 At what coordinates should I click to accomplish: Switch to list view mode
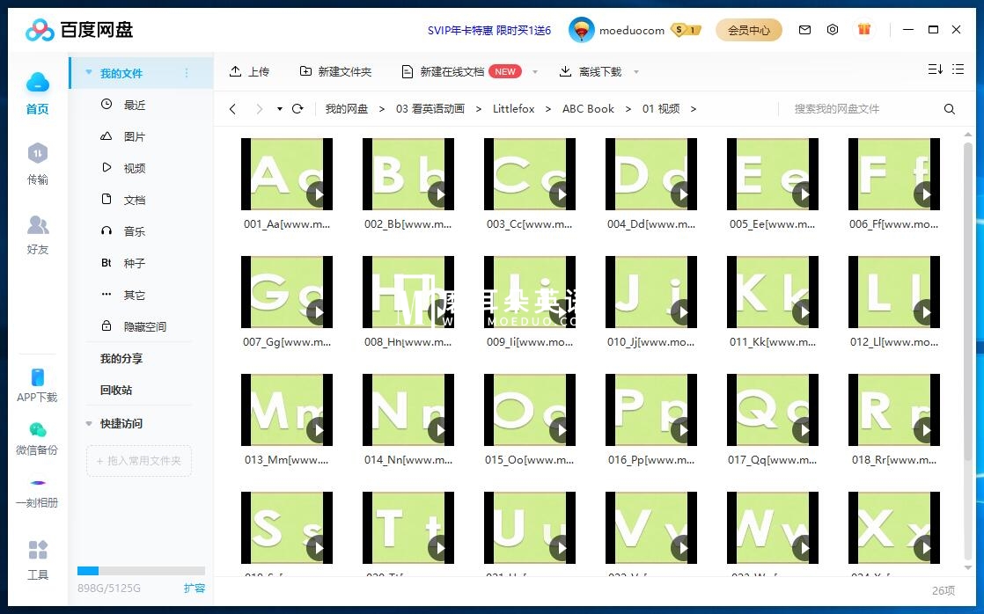[958, 70]
